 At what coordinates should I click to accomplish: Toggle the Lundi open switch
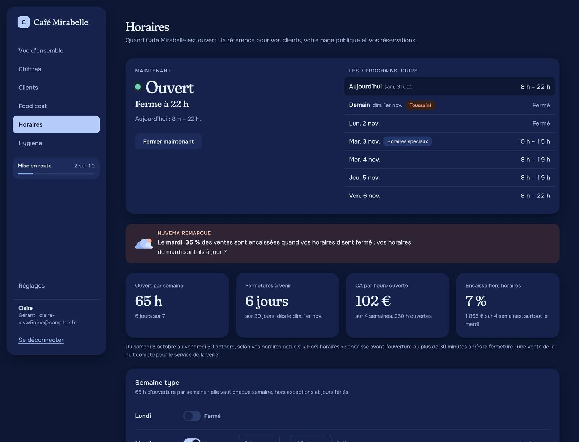coord(192,416)
